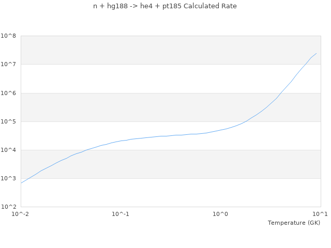
Task: Click the 10^-2 x-axis label
Action: tap(21, 214)
